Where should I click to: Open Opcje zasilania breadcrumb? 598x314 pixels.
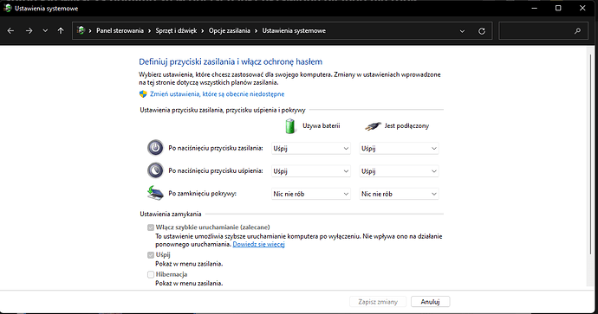[x=229, y=31]
